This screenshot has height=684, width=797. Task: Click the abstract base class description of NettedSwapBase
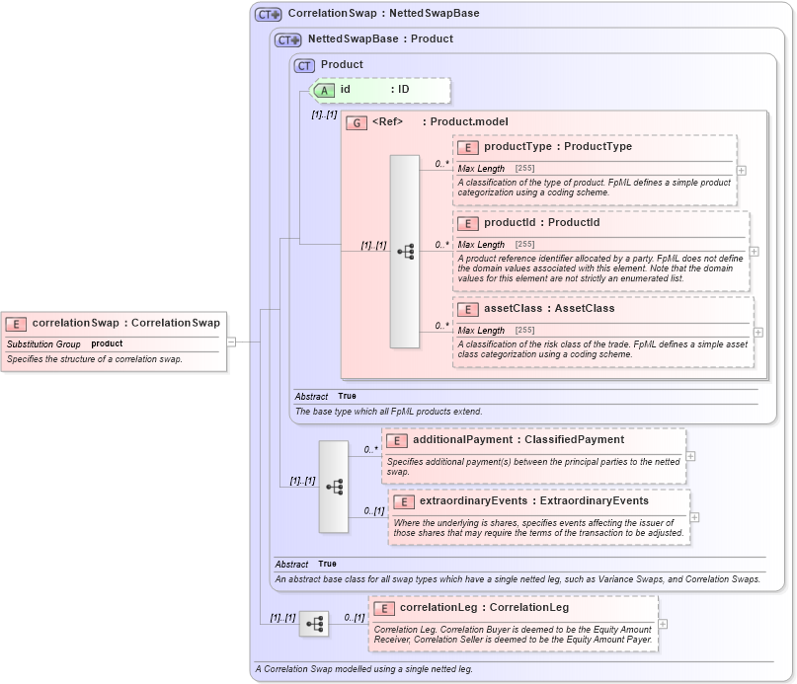(x=518, y=579)
